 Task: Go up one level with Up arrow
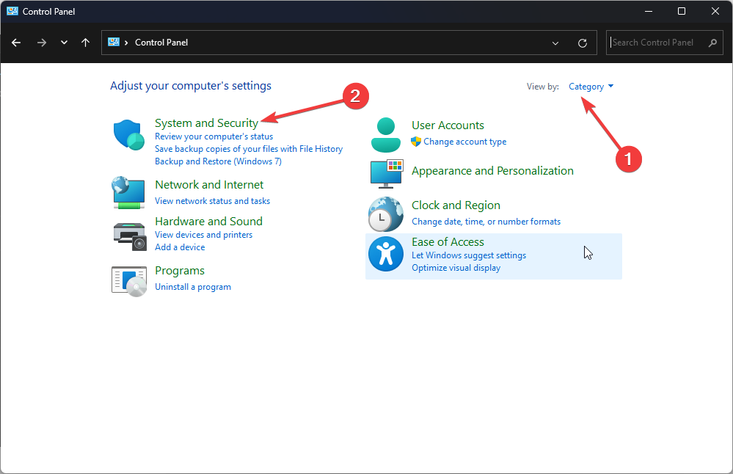(85, 43)
